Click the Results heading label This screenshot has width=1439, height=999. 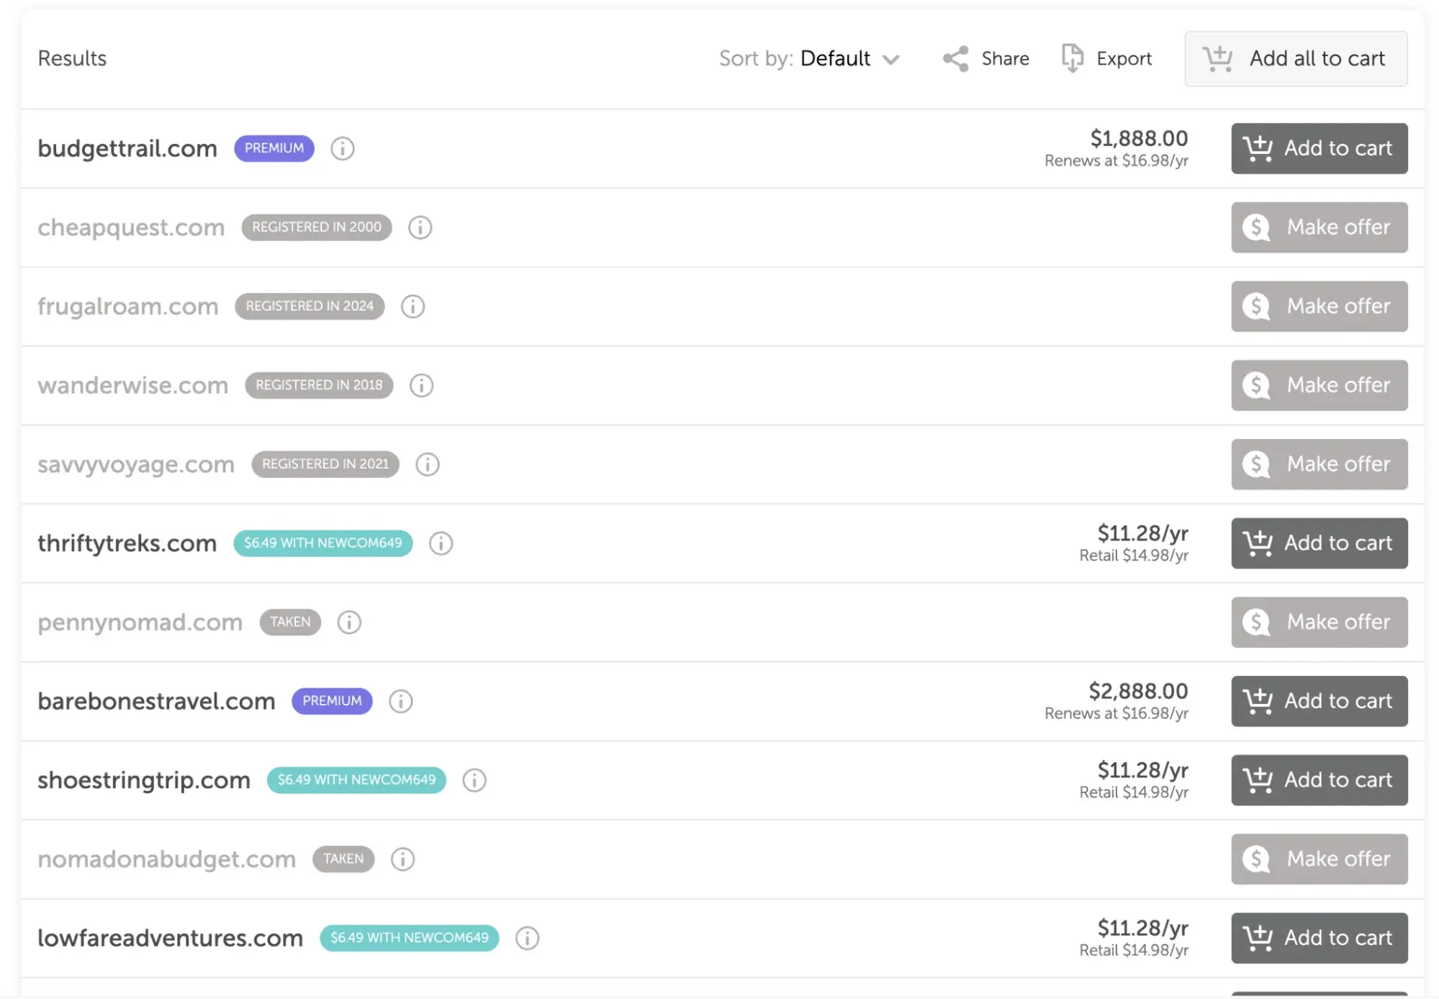pyautogui.click(x=72, y=58)
